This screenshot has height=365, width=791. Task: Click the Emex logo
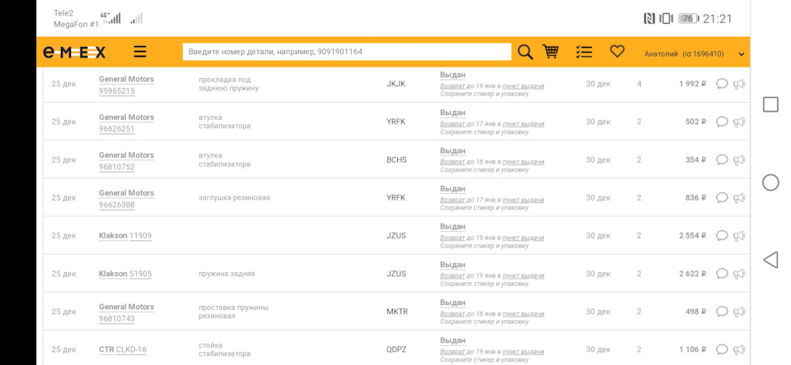[x=74, y=53]
